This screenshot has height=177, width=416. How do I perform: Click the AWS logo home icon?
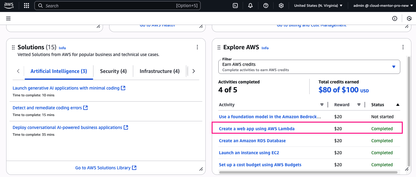point(9,6)
